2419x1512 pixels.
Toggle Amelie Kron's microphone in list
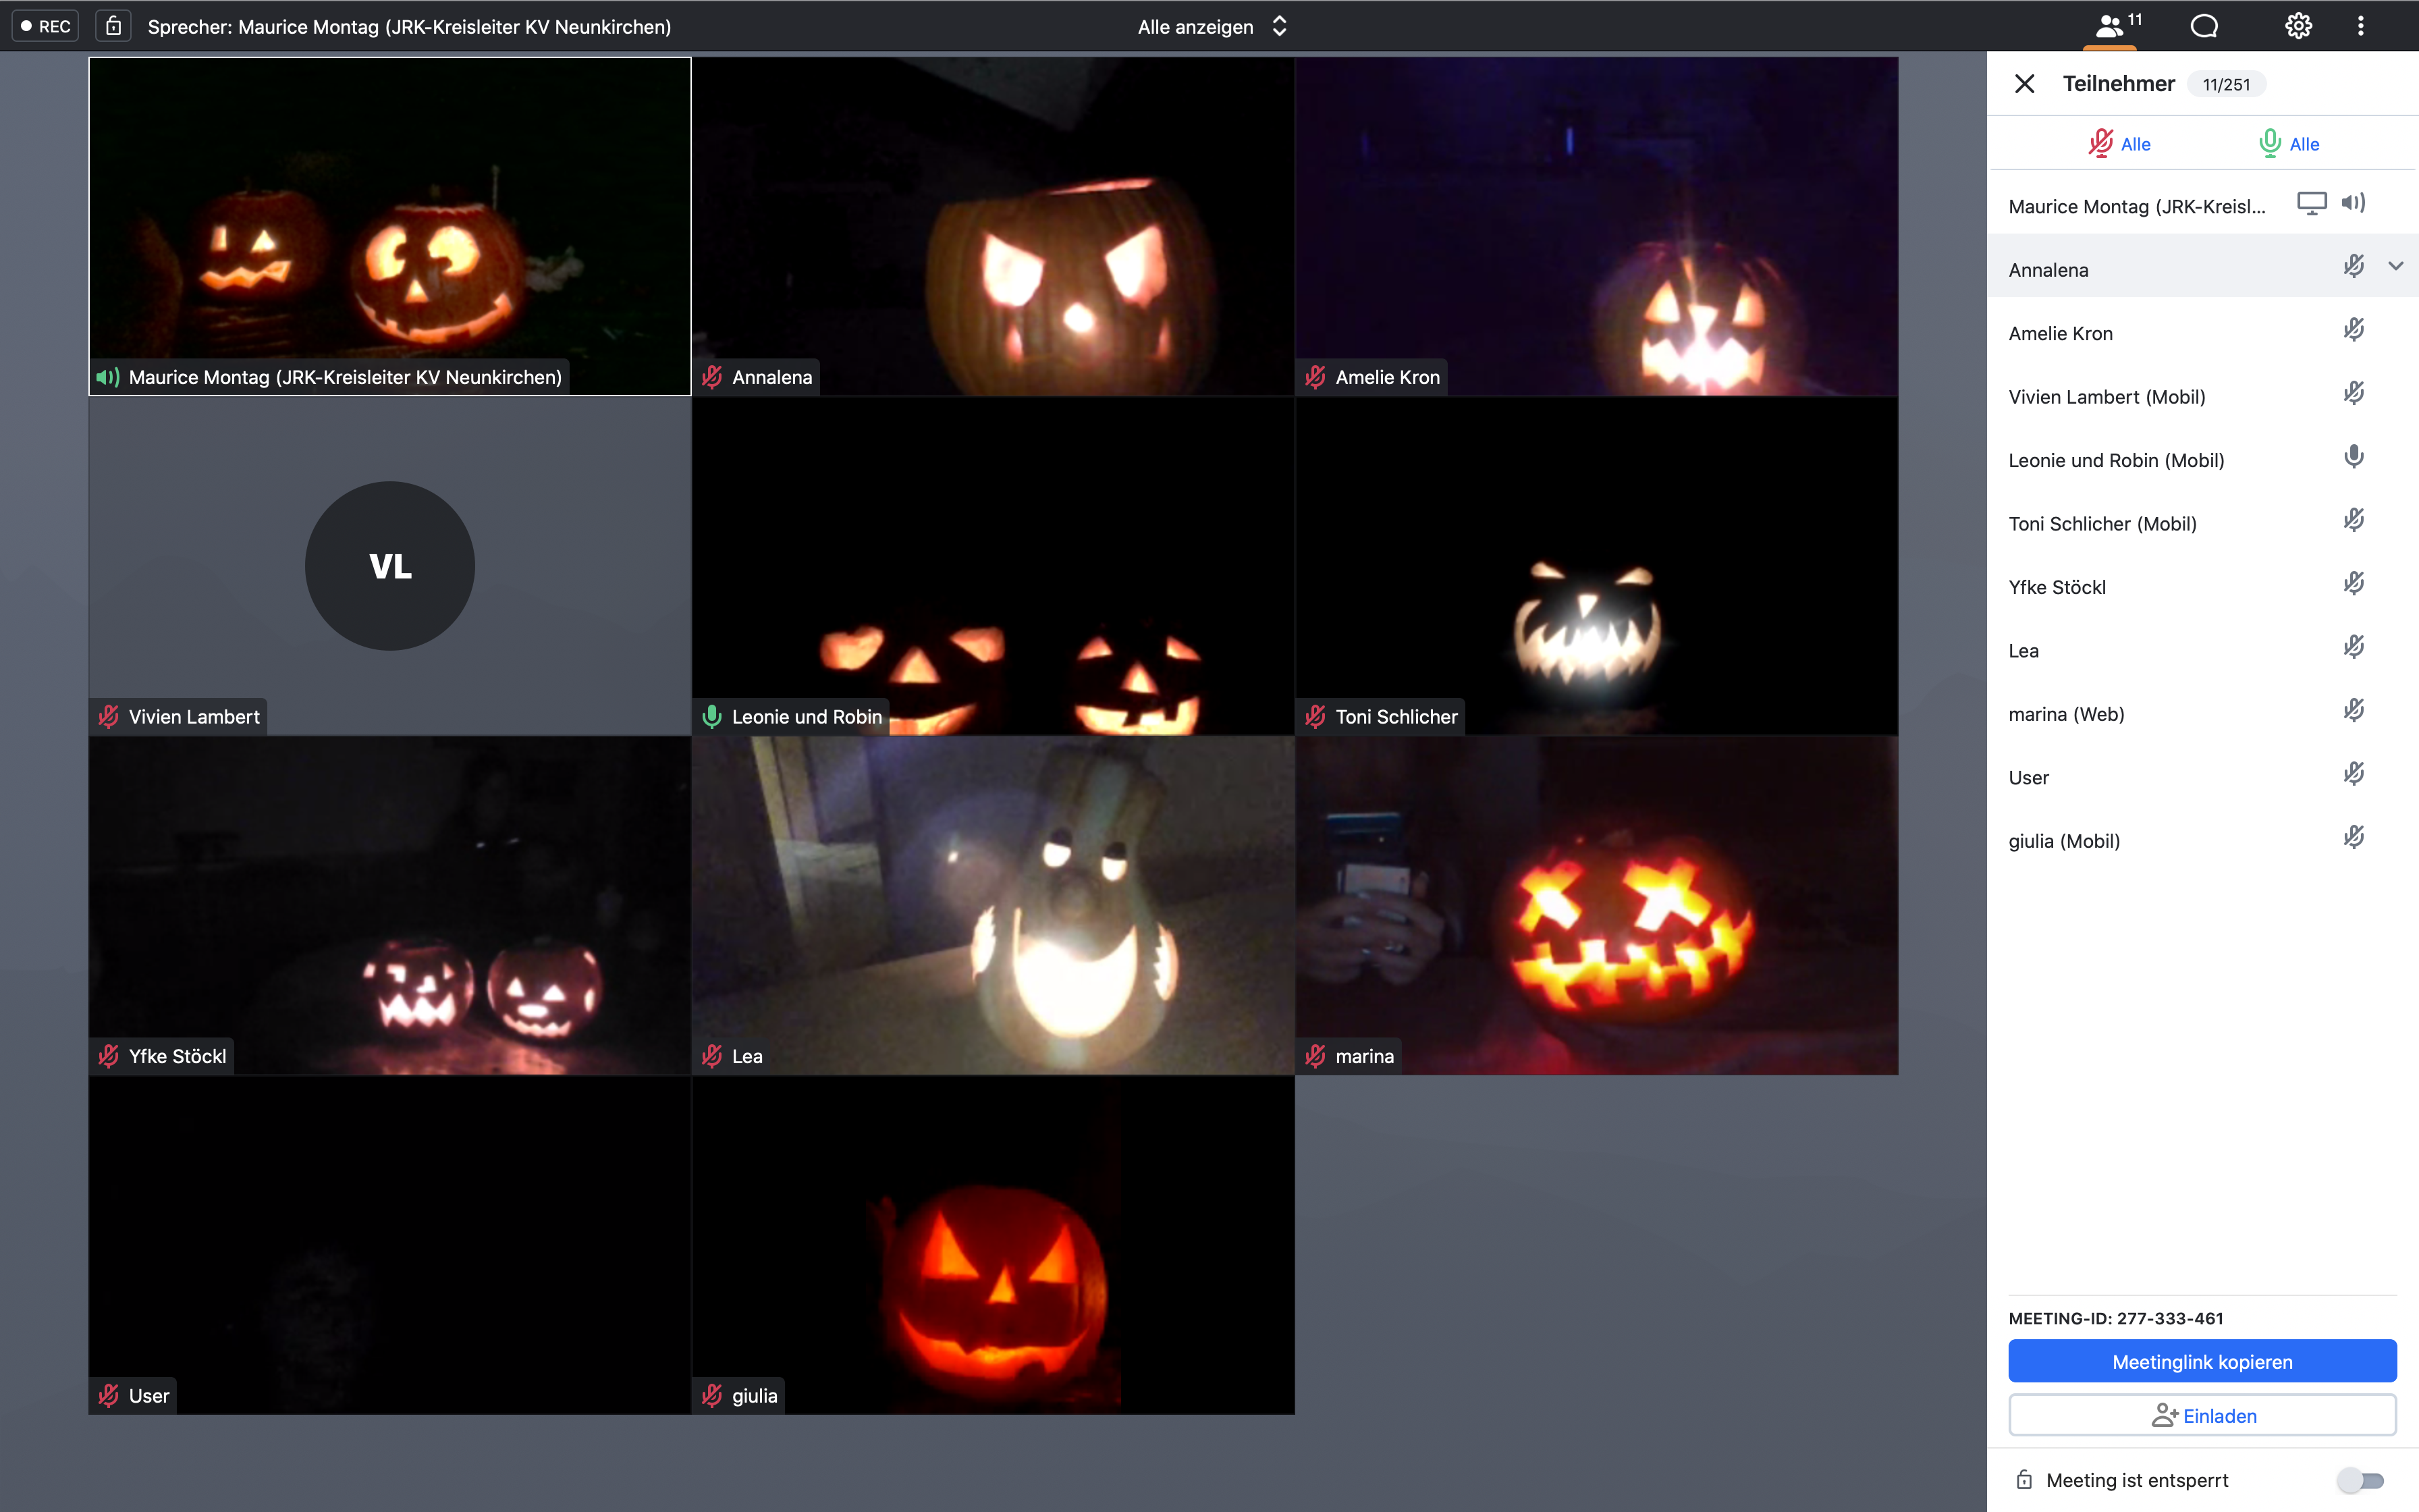[x=2354, y=329]
